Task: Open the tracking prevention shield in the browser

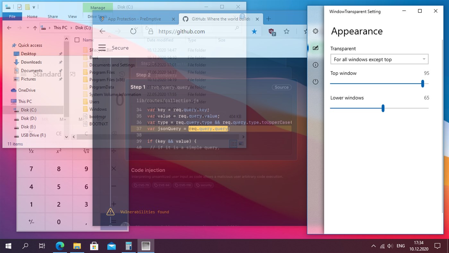Action: pos(272,31)
